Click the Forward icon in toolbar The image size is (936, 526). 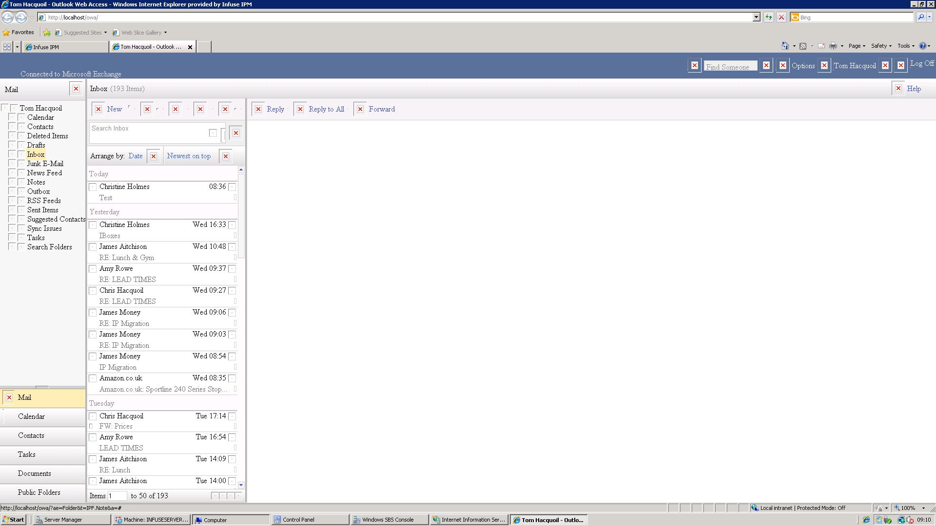click(360, 109)
